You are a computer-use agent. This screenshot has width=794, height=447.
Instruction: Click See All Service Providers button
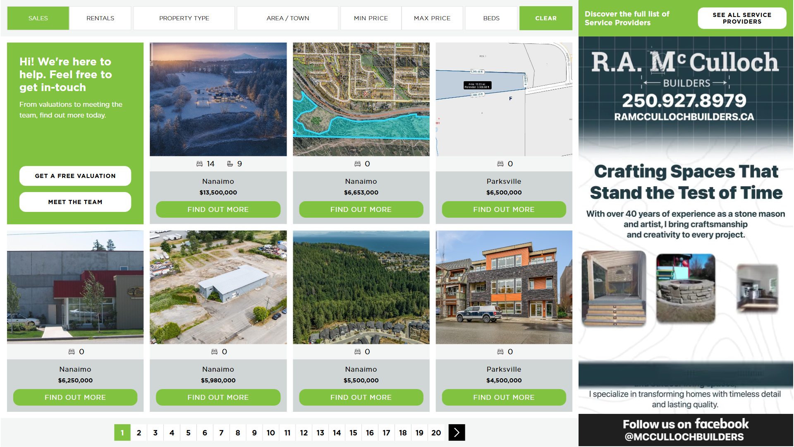click(741, 18)
